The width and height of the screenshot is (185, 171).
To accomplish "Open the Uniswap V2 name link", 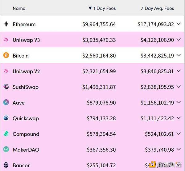I will [26, 71].
